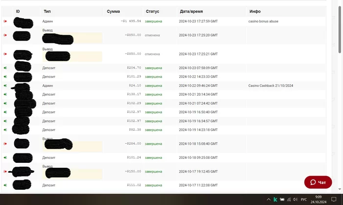Screen dimensions: 343x205
Task: Click 'Депозит' type in the $101.24 row
Action: (49, 158)
